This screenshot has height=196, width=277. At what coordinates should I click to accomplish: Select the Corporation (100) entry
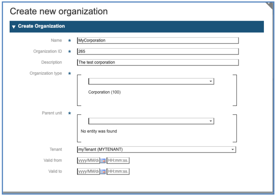point(104,92)
